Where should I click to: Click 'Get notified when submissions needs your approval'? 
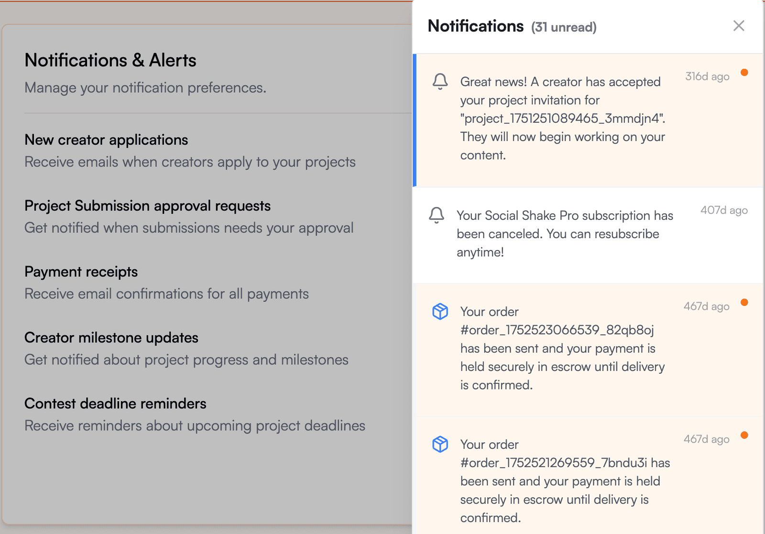tap(189, 228)
